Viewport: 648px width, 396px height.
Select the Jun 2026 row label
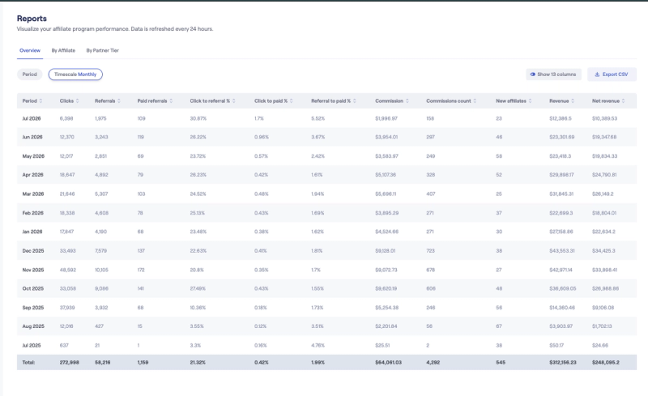click(x=32, y=137)
